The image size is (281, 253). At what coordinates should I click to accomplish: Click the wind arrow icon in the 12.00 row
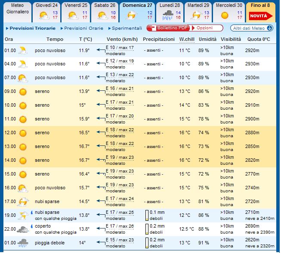(101, 133)
